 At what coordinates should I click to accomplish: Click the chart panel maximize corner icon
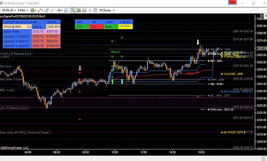click(262, 15)
